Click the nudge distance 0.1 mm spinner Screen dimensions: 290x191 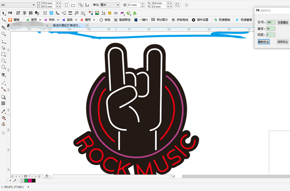tap(143, 5)
